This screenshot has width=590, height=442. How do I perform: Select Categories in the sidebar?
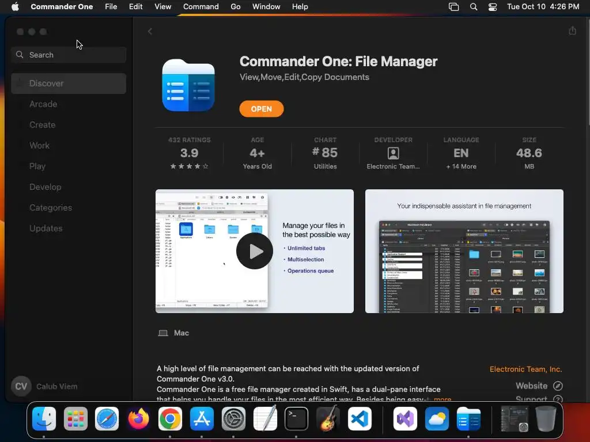pyautogui.click(x=69, y=207)
